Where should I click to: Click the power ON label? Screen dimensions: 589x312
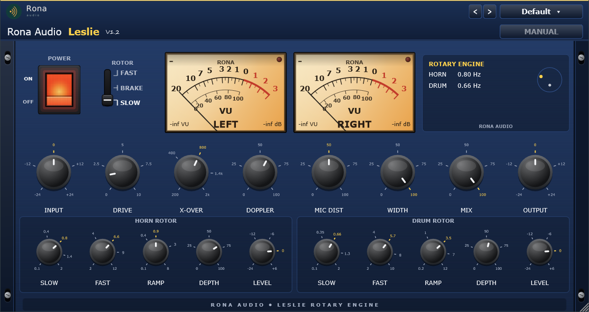coord(28,78)
